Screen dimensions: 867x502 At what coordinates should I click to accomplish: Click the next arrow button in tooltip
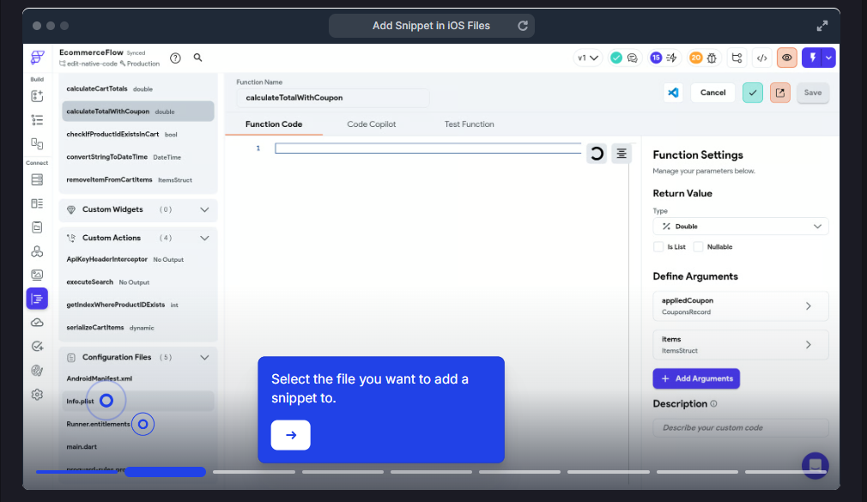291,435
